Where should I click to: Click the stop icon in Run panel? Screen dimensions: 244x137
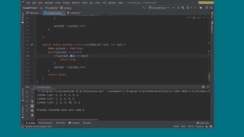27,97
